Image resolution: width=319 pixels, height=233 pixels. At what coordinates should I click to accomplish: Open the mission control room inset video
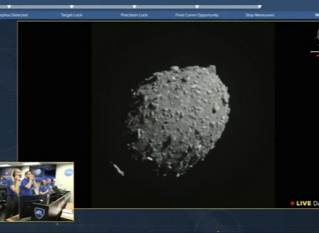(x=37, y=192)
